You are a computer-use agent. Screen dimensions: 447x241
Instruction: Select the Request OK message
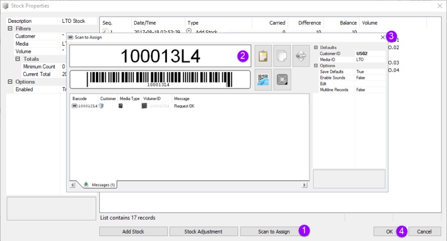click(x=184, y=106)
